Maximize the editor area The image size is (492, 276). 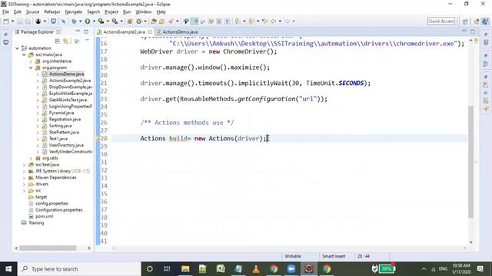pyautogui.click(x=473, y=31)
